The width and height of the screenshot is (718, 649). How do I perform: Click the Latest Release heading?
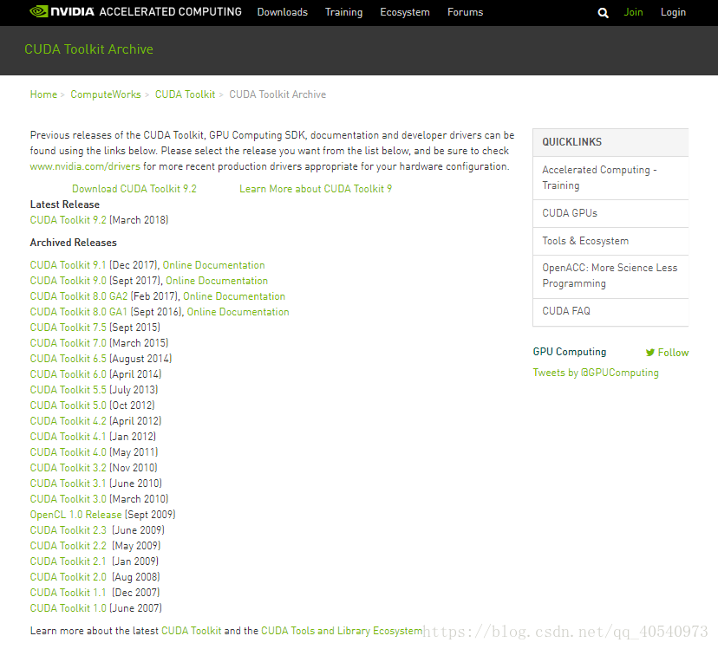click(x=64, y=204)
